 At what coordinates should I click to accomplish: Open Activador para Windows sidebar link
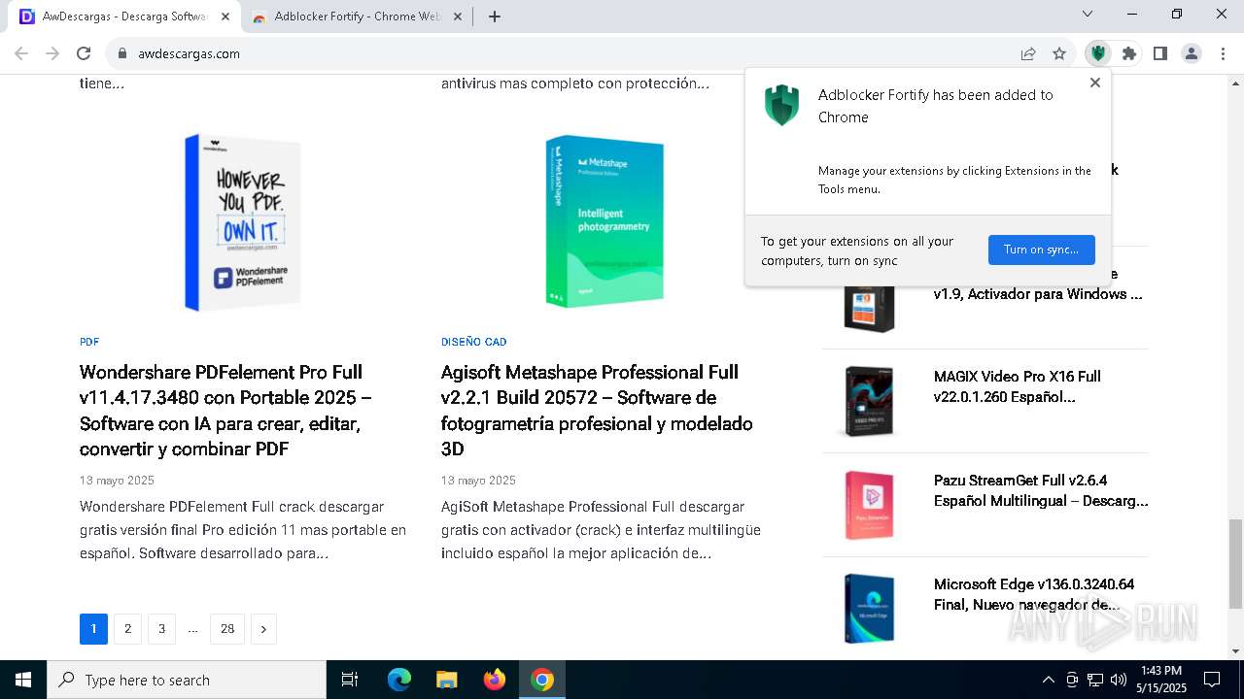click(1038, 294)
